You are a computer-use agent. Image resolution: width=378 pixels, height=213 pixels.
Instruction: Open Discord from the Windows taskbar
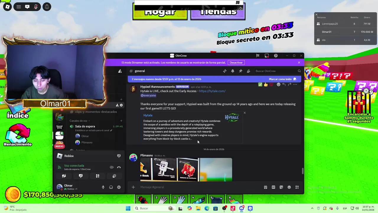click(x=242, y=208)
